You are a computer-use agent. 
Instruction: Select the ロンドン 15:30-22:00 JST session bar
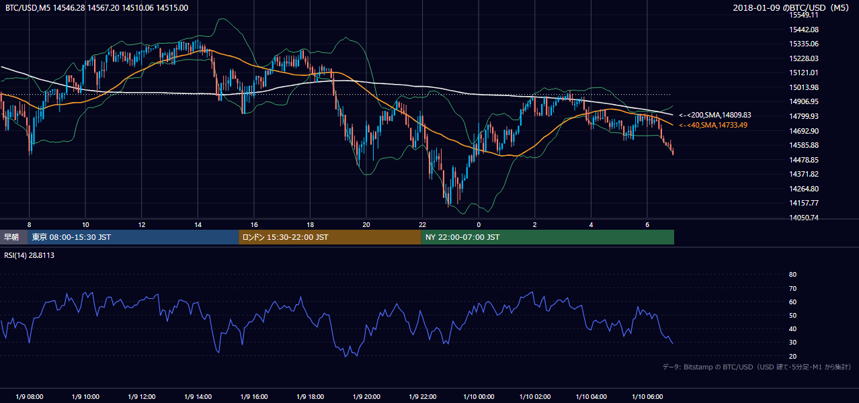pyautogui.click(x=330, y=237)
